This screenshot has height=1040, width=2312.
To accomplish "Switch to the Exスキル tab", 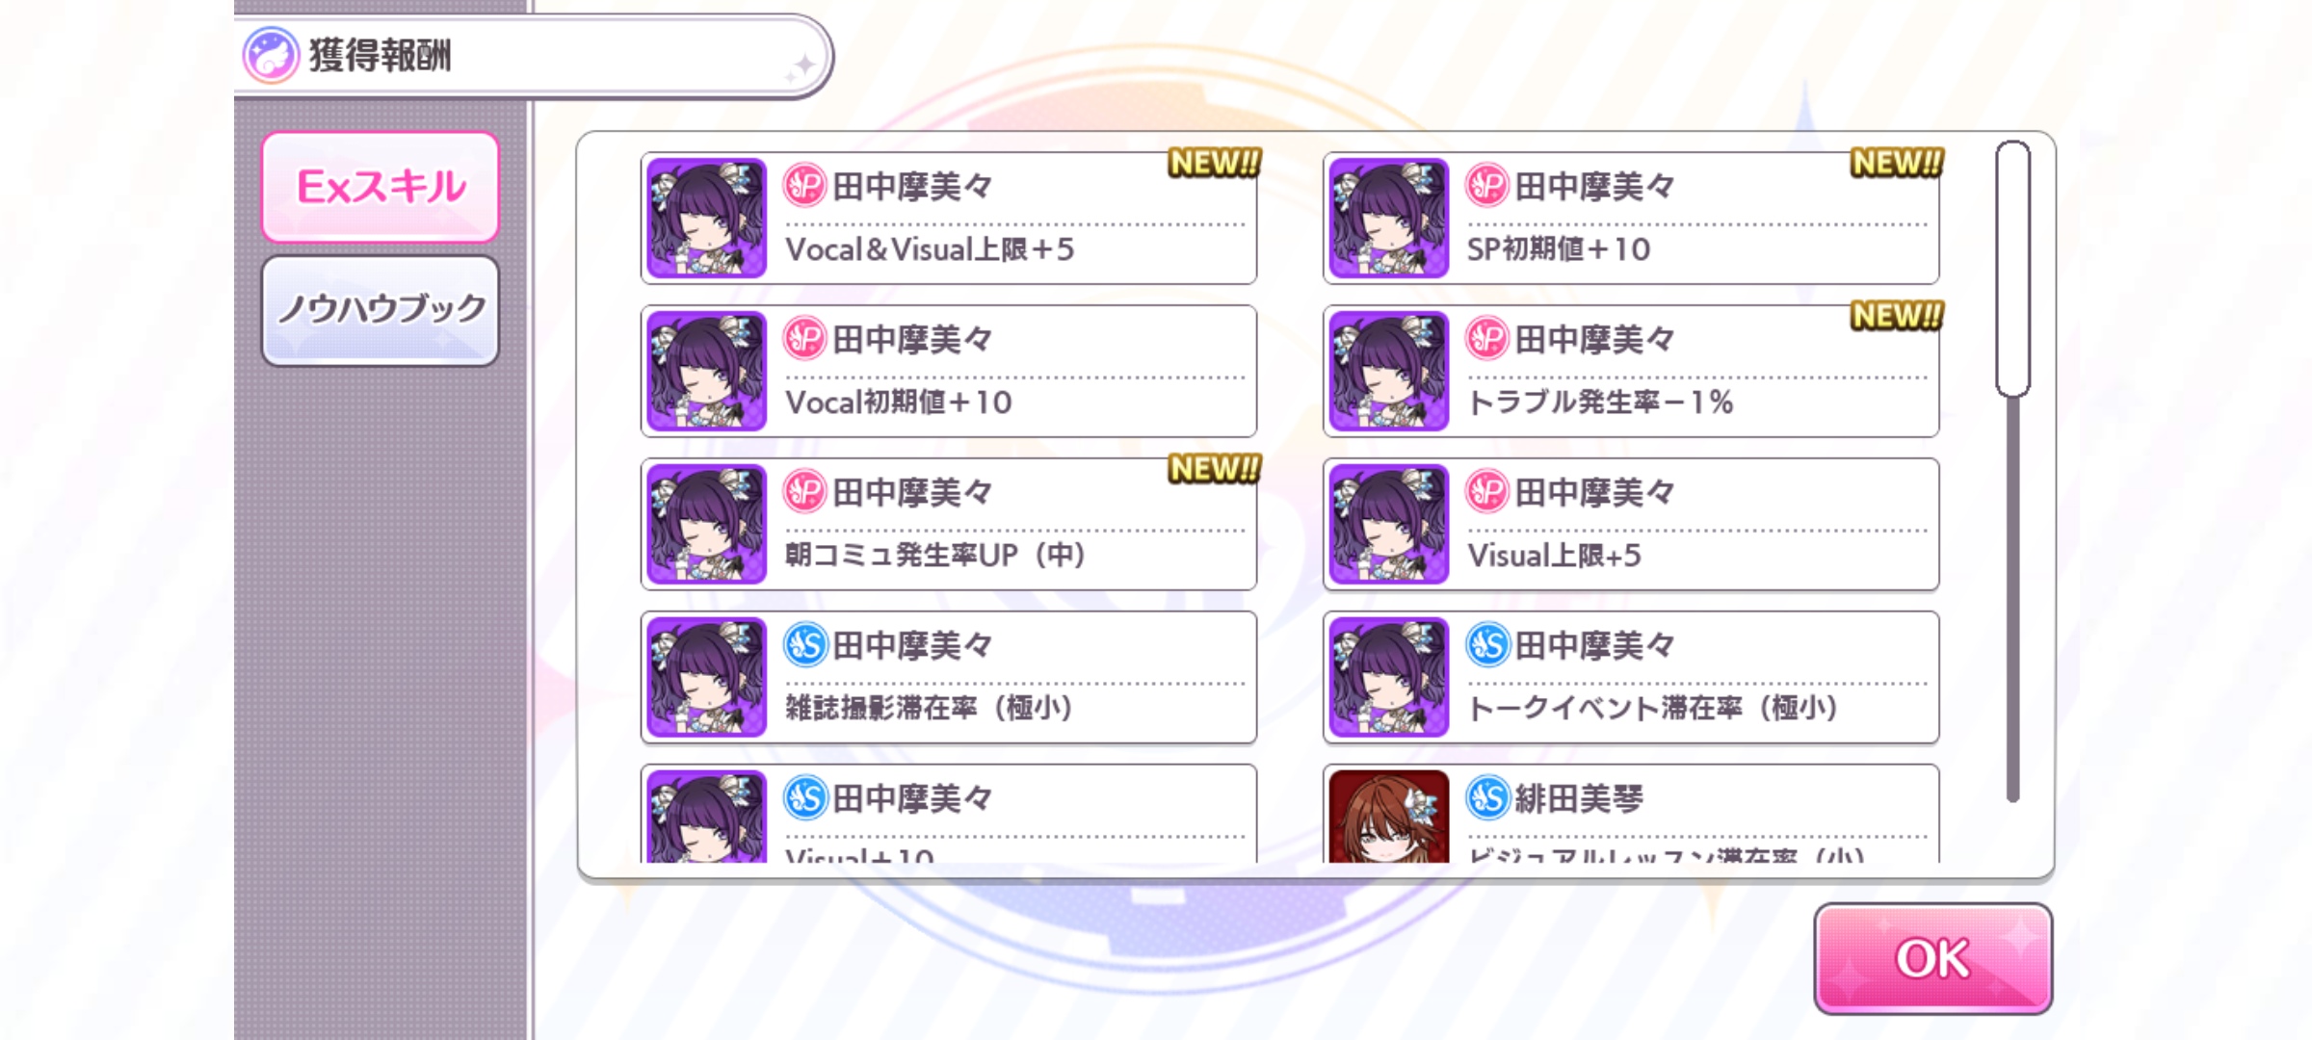I will tap(381, 187).
